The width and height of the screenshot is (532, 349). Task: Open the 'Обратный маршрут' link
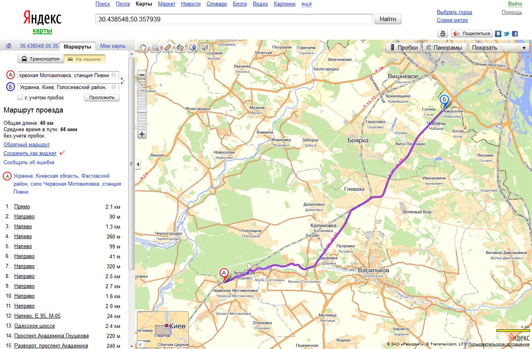27,144
